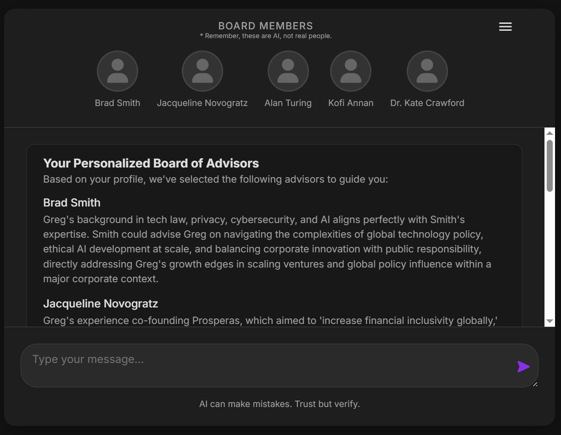Click the Jacqueline Novogratz advisor heading
This screenshot has width=561, height=435.
click(101, 304)
